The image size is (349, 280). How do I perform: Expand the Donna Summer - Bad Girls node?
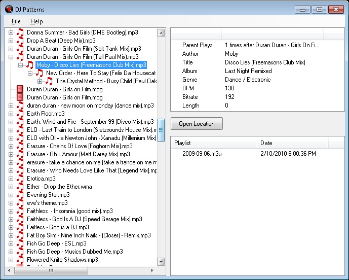(11, 32)
